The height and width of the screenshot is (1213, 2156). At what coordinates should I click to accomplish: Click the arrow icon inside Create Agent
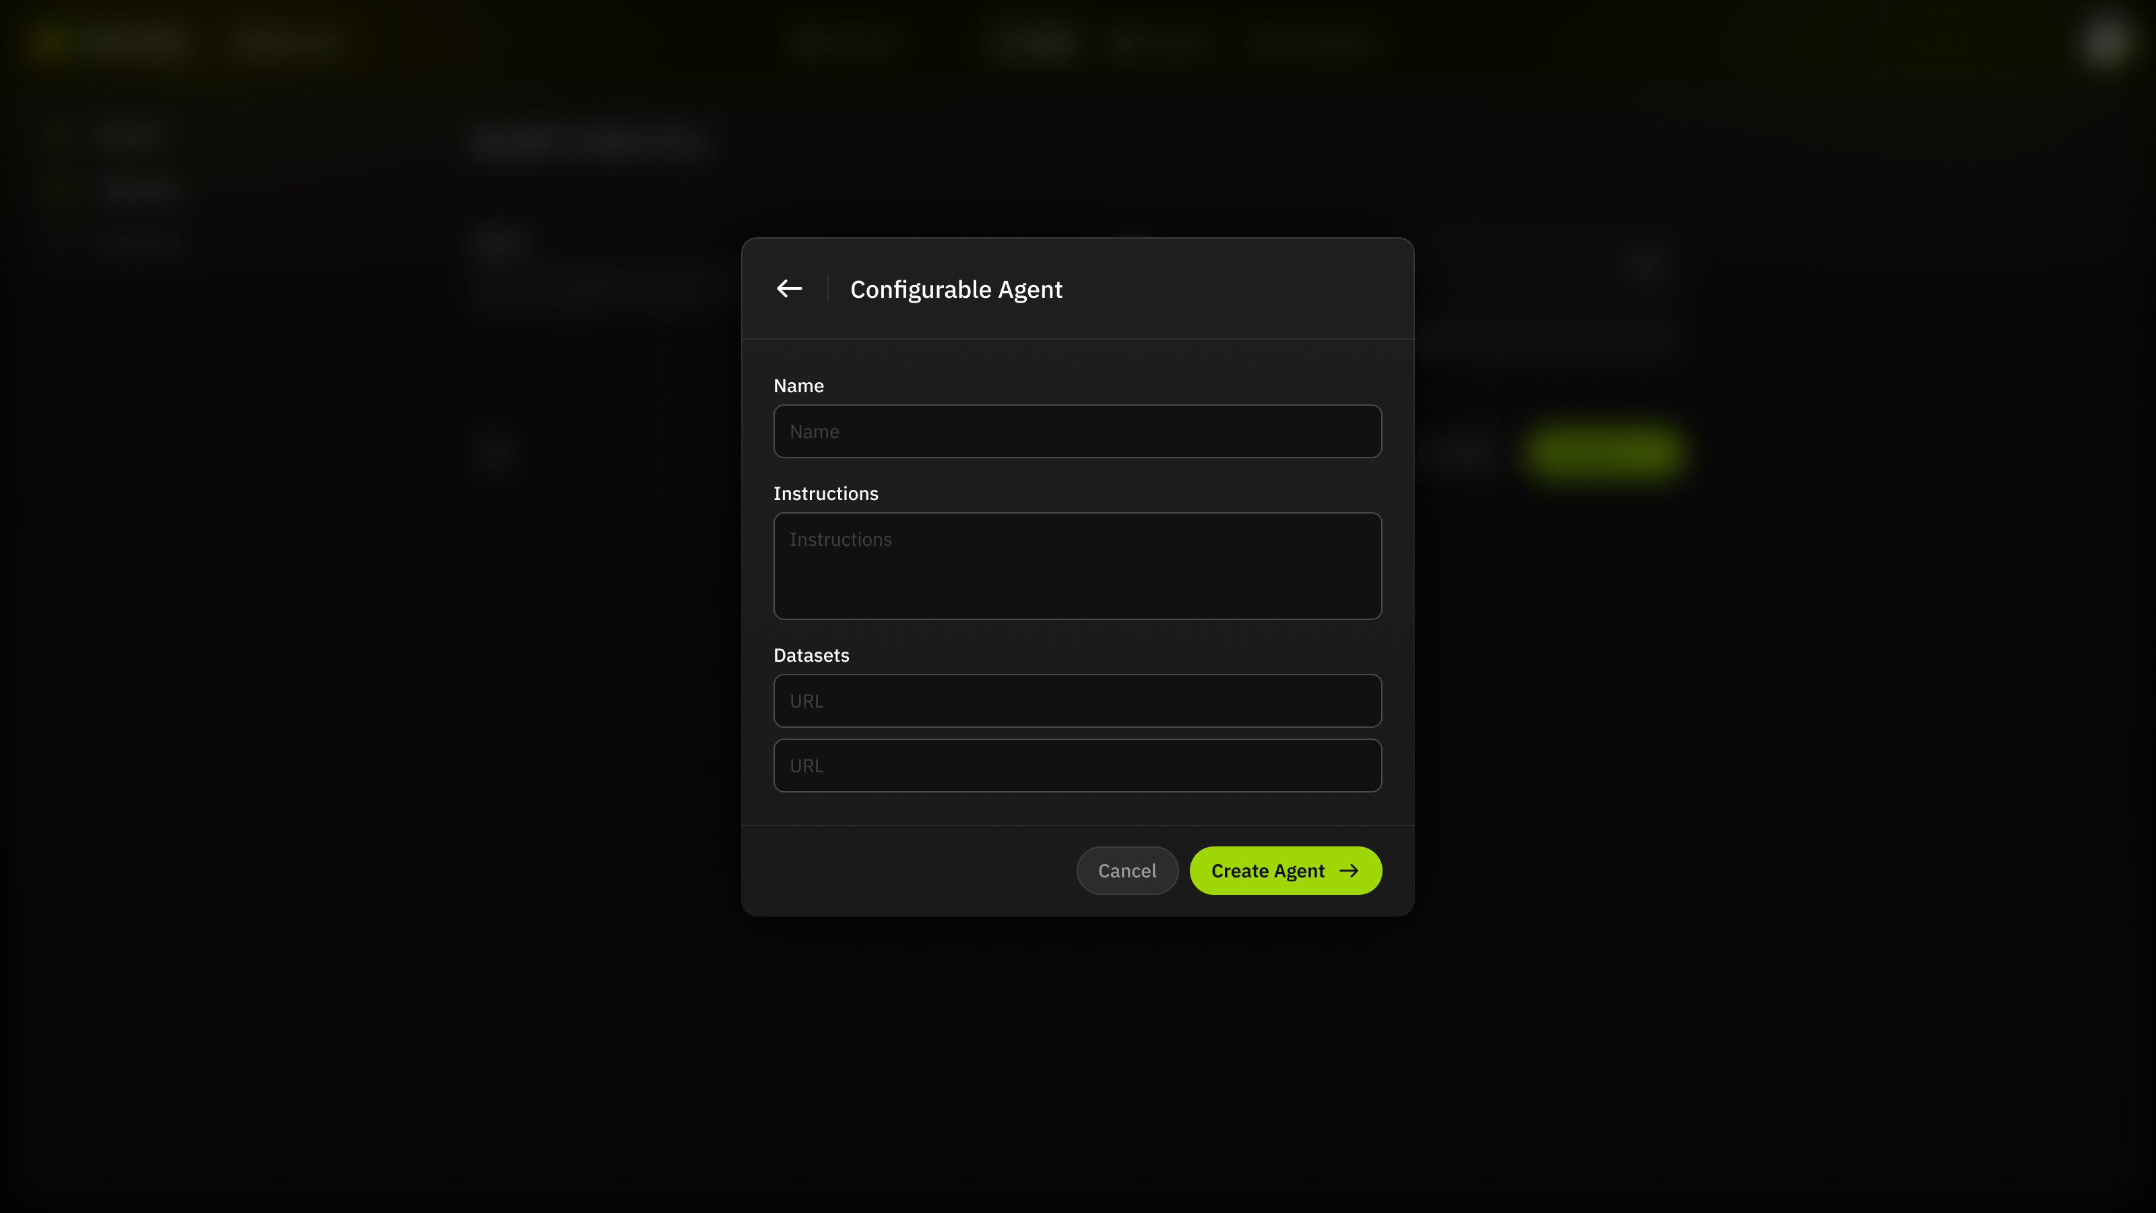1348,871
